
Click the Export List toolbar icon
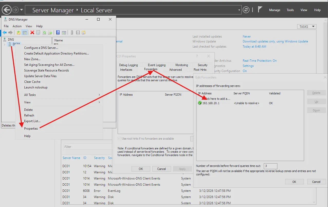(50, 32)
